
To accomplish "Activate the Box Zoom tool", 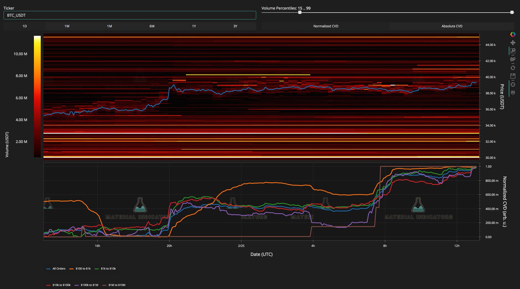I will point(513,51).
